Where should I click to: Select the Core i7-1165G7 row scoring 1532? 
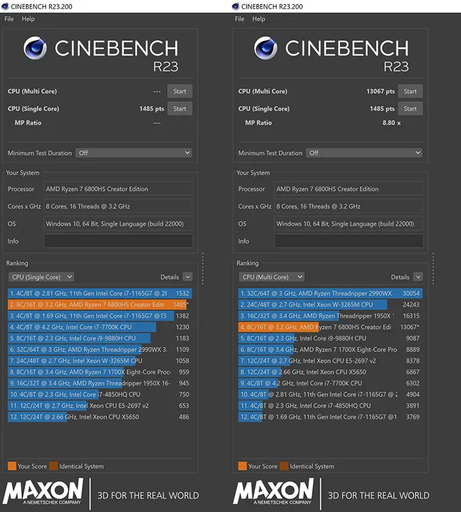(96, 293)
